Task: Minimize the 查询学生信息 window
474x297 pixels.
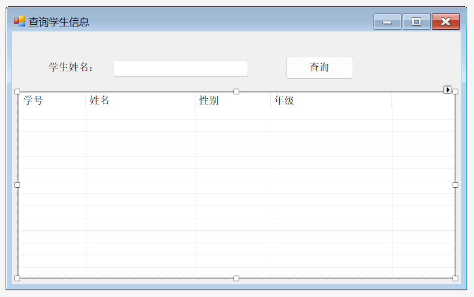Action: click(388, 22)
